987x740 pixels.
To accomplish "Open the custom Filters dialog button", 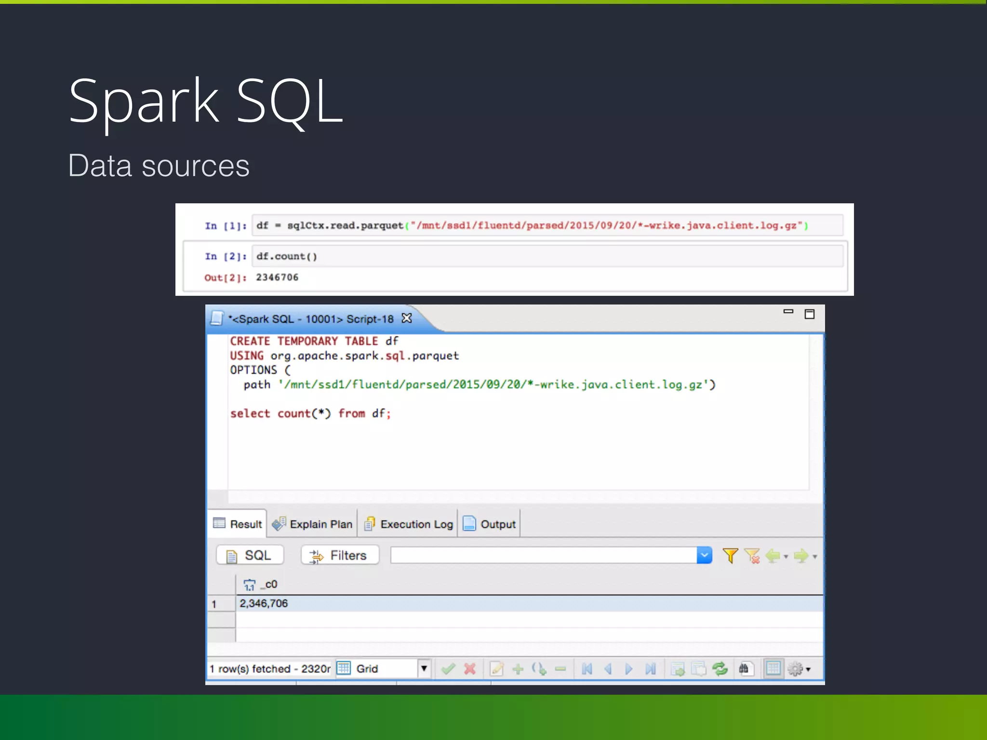I will 340,555.
